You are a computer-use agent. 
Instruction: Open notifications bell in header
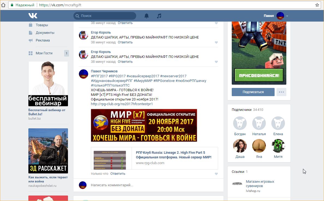tap(147, 16)
